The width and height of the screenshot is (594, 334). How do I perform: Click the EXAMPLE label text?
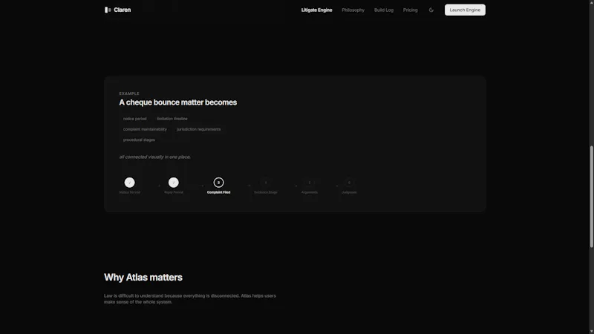point(129,94)
